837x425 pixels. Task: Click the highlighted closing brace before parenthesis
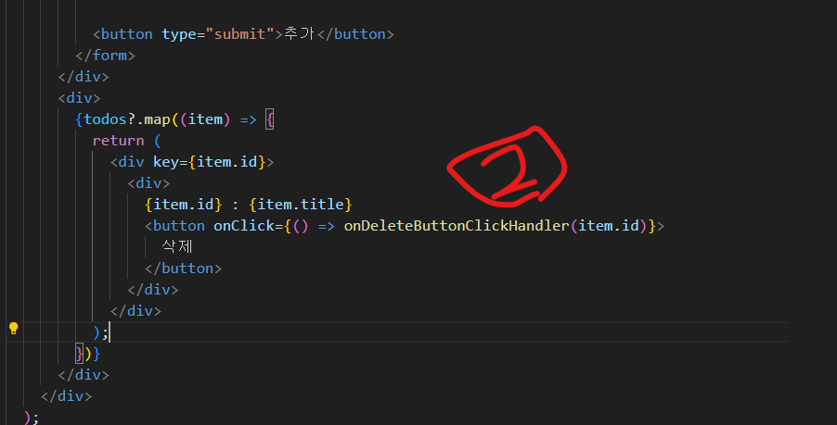(80, 354)
